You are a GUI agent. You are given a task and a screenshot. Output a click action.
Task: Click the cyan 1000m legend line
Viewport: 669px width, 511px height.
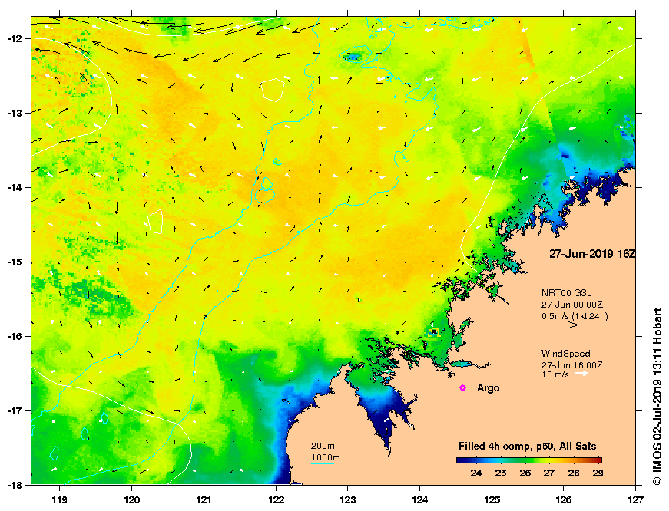pos(323,463)
